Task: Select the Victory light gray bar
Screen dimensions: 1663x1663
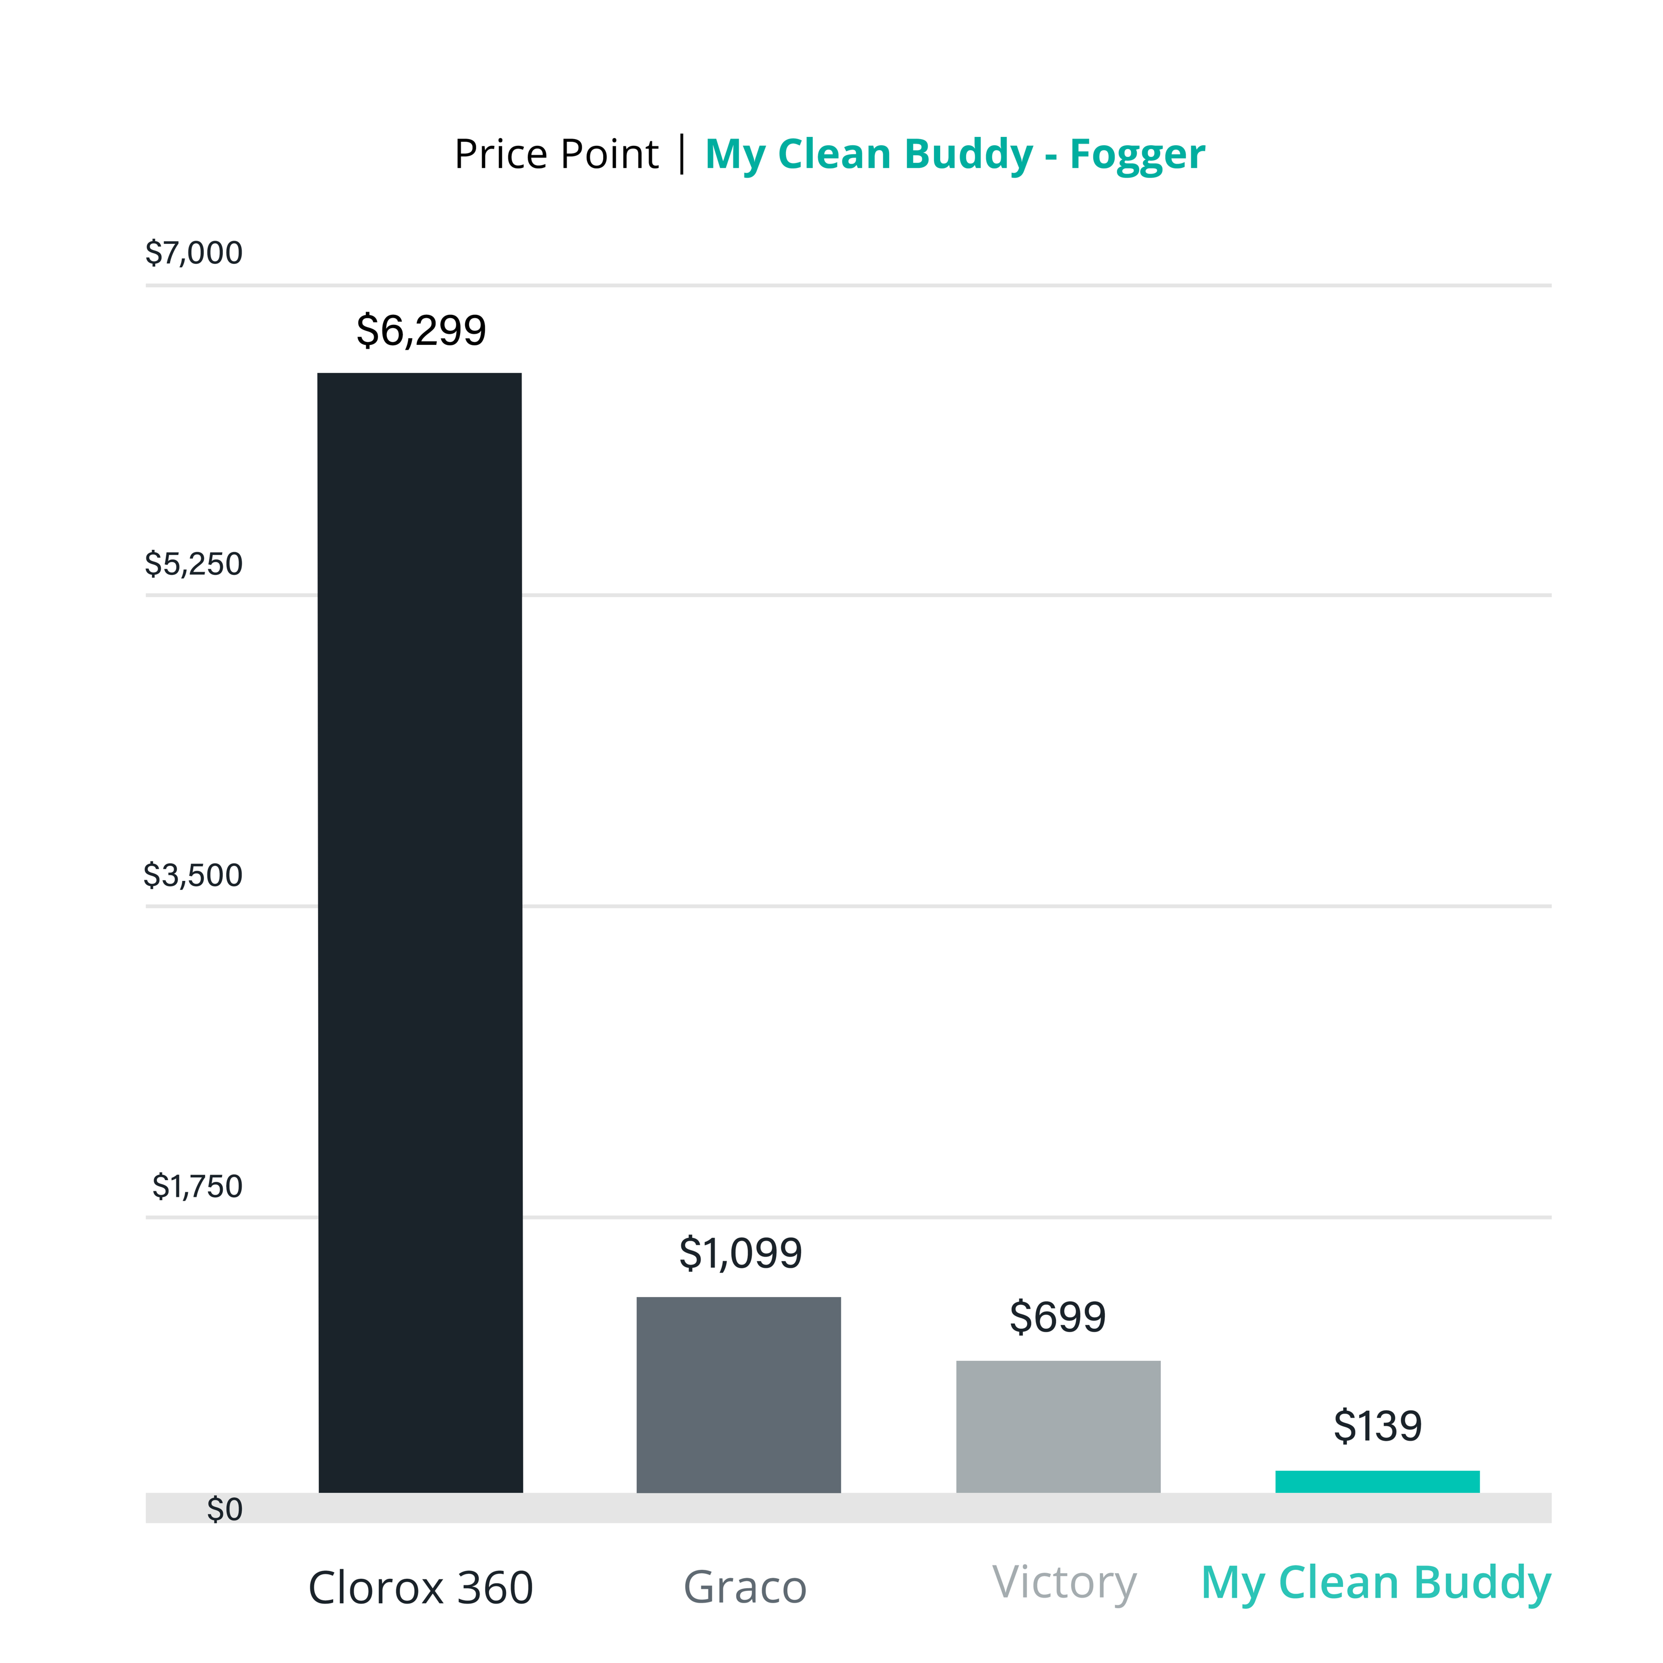Action: coord(1058,1427)
